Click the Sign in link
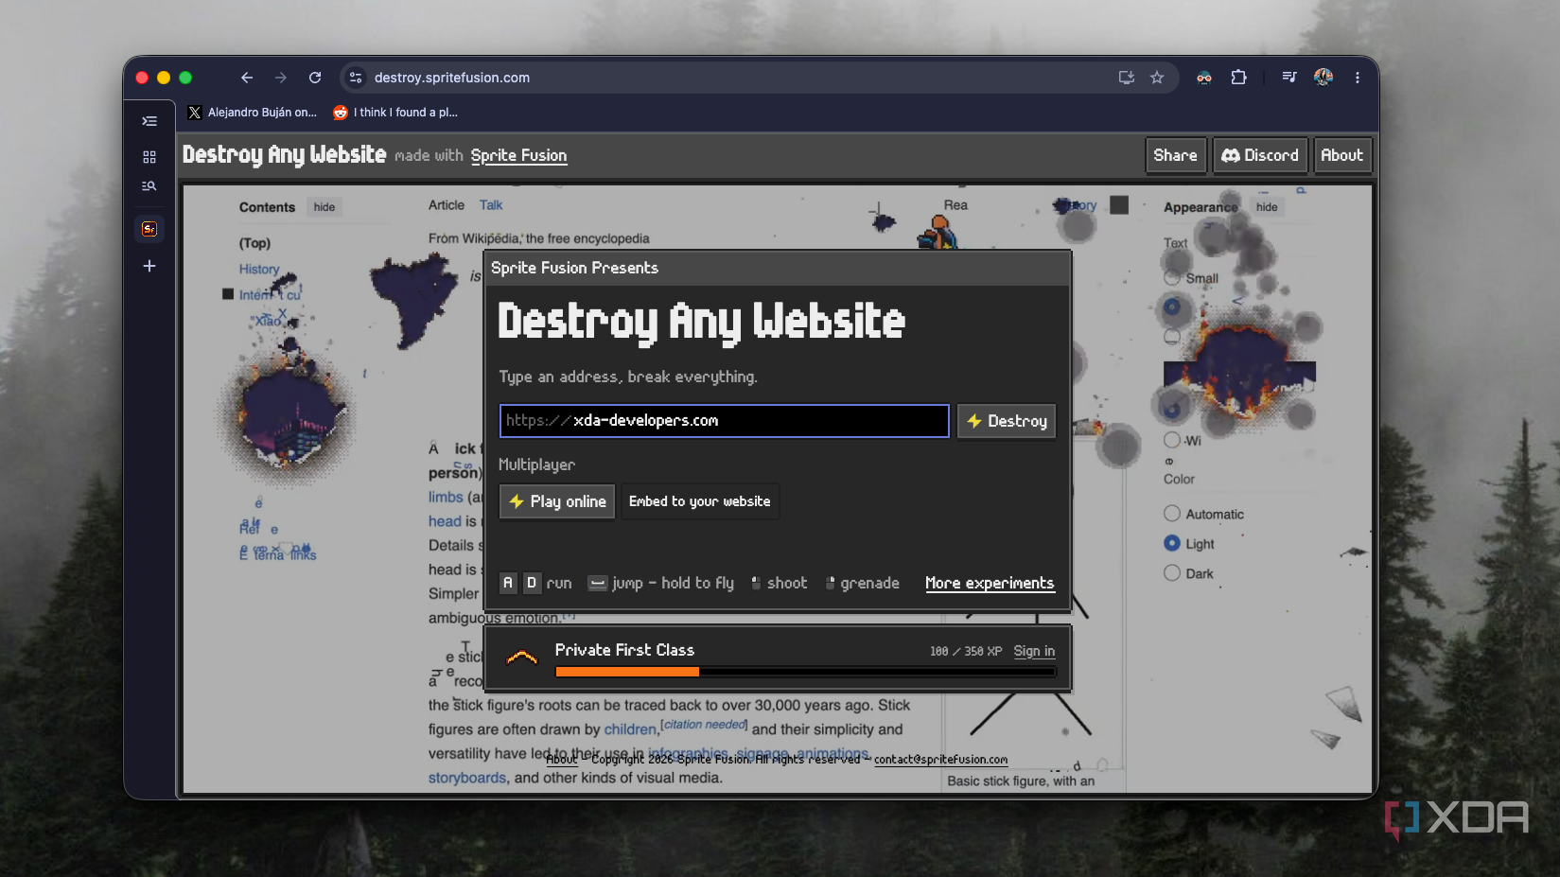1560x877 pixels. [x=1034, y=651]
